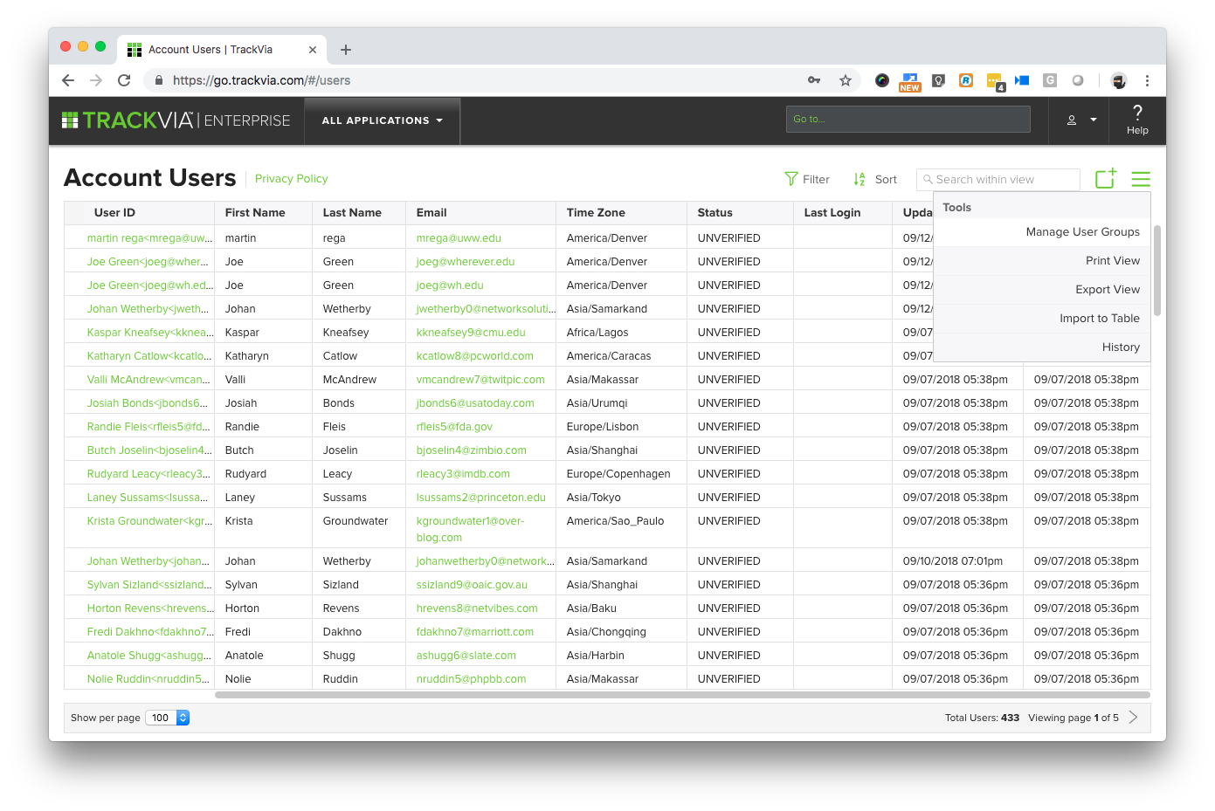Click Total Users 433 text
Screen dimensions: 1215x811
tap(982, 718)
